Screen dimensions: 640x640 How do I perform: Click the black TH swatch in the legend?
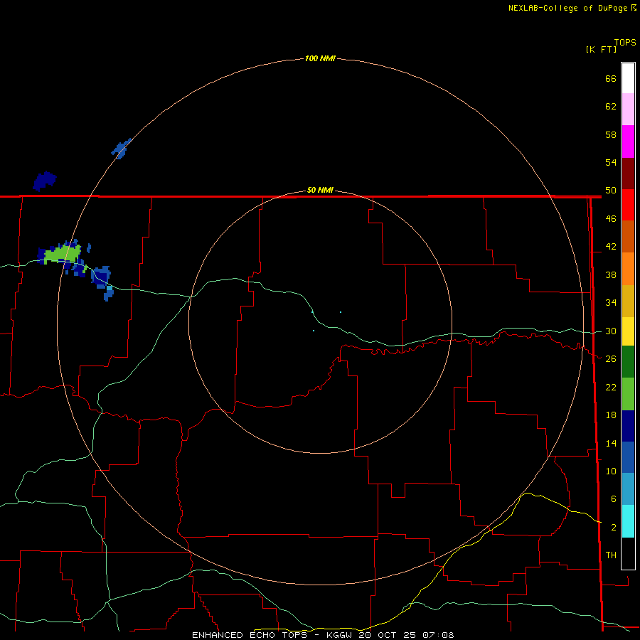click(x=628, y=553)
